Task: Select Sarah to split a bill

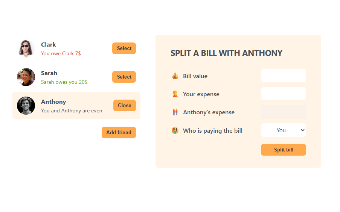Action: (124, 77)
